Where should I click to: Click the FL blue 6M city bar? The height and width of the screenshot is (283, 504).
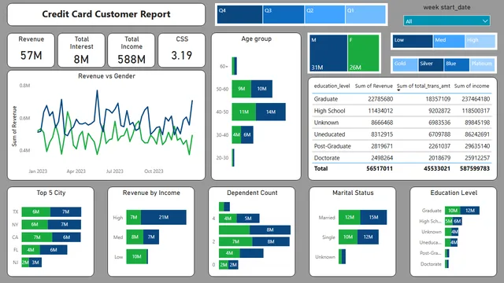pos(54,250)
